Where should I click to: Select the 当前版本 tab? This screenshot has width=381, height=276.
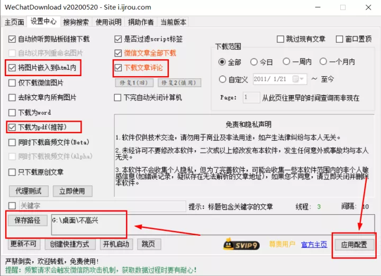[x=173, y=22]
